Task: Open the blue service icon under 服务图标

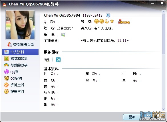Action: (x=58, y=60)
